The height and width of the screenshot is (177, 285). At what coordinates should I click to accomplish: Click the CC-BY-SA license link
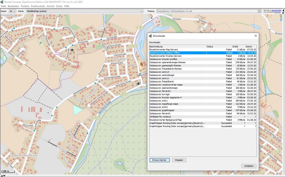(x=277, y=12)
